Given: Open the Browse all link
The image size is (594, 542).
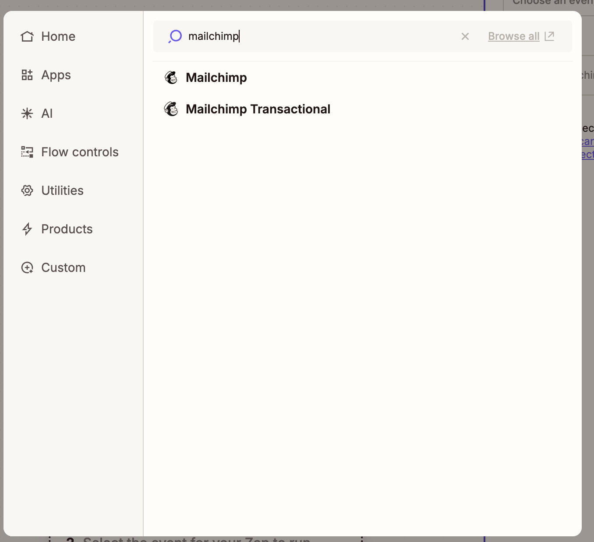Looking at the screenshot, I should (514, 36).
